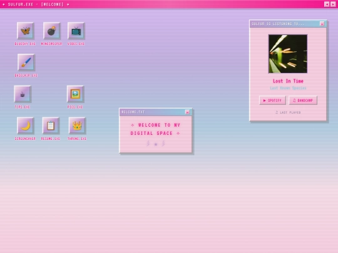Open the Video TV desktop icon
This screenshot has width=338, height=253.
point(76,31)
